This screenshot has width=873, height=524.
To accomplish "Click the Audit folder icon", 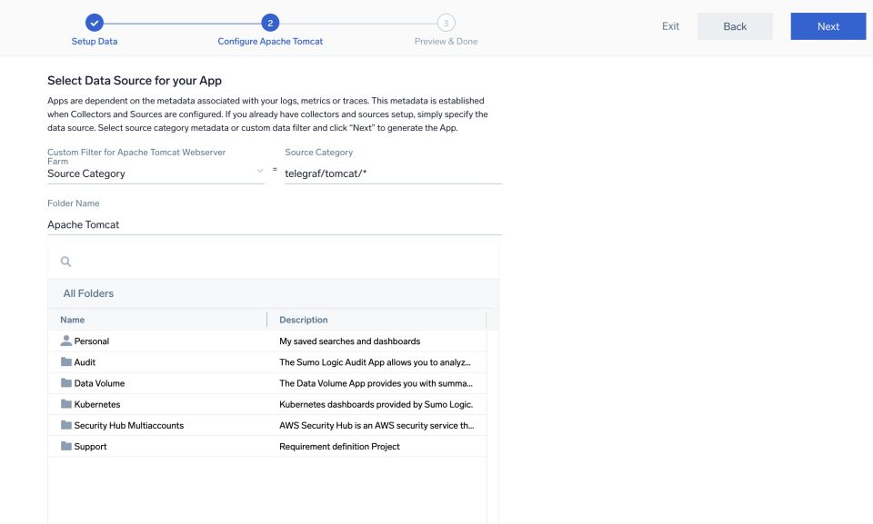I will coord(65,361).
